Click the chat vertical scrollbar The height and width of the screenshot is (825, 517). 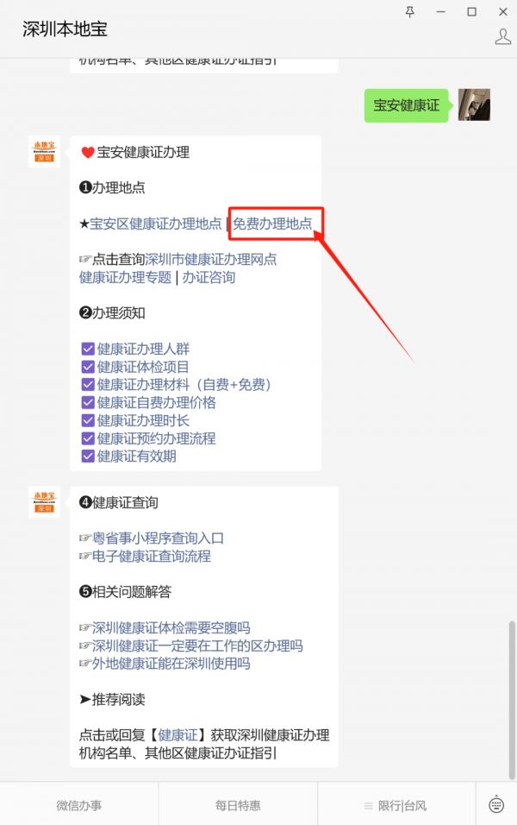pos(512,700)
